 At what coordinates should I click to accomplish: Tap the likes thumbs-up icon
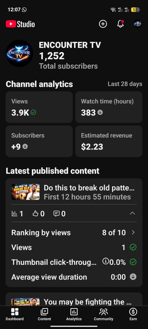tap(35, 213)
